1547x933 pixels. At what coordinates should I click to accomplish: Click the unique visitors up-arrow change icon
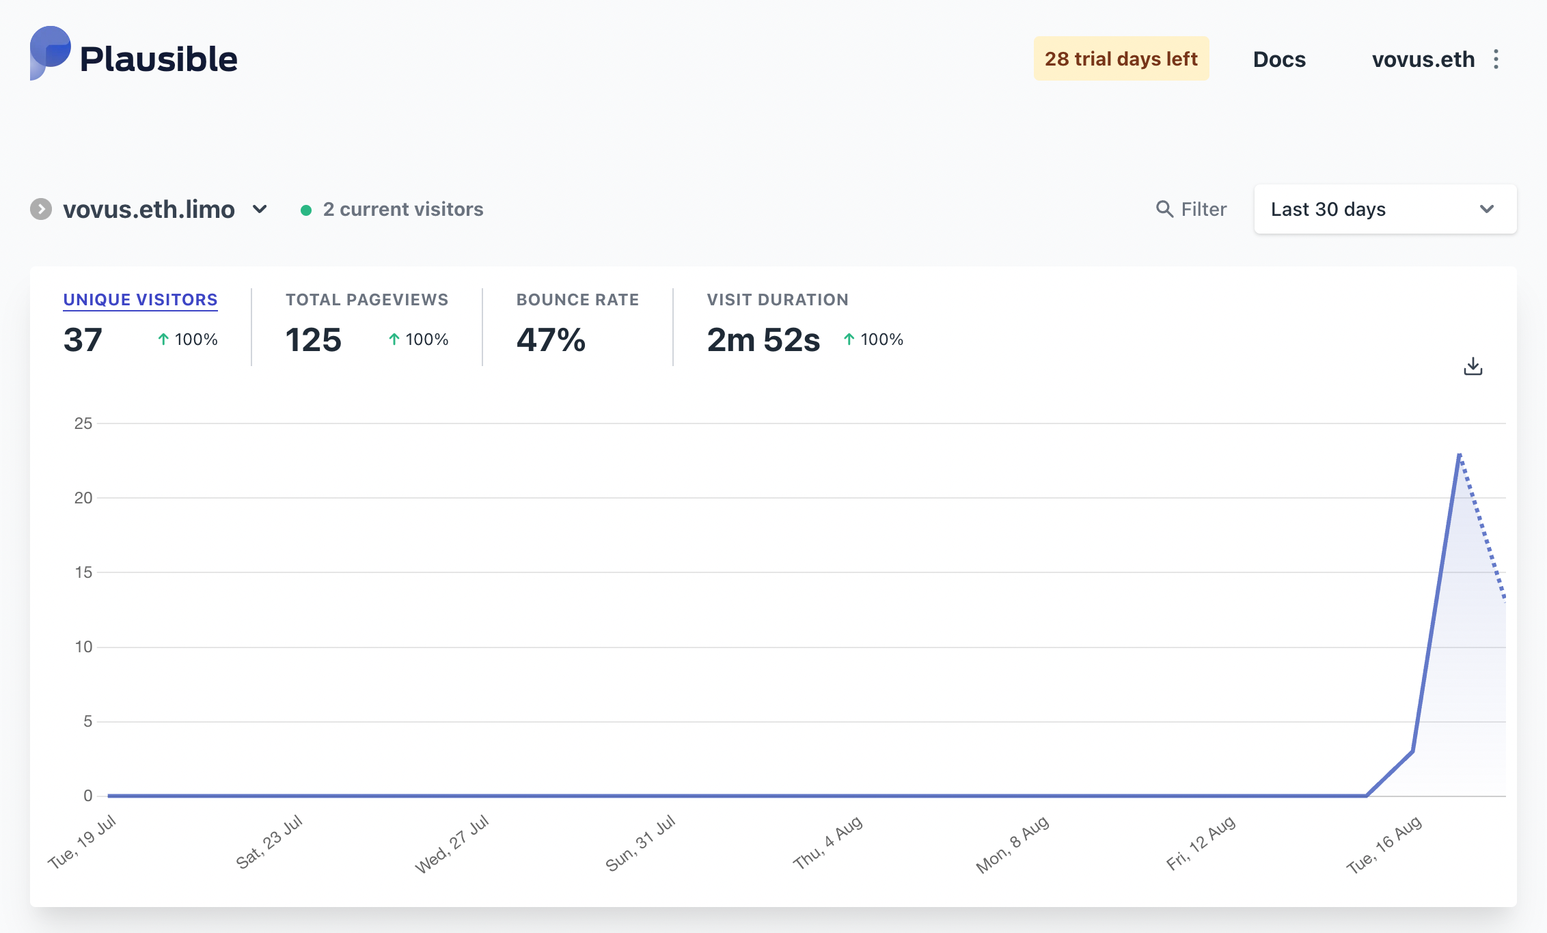coord(163,339)
